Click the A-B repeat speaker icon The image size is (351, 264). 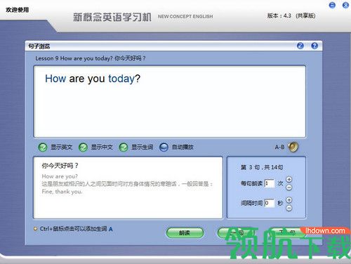point(293,147)
